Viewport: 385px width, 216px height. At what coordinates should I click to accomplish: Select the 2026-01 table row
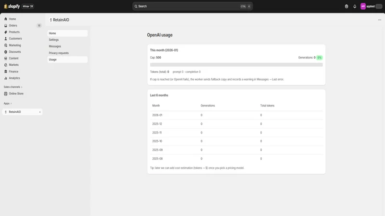tap(236, 115)
